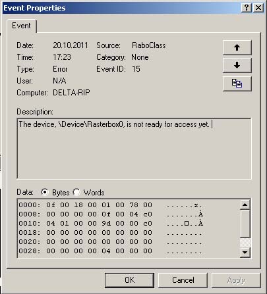The image size is (267, 294).
Task: Click the data row starting 0020:
Action: (111, 242)
